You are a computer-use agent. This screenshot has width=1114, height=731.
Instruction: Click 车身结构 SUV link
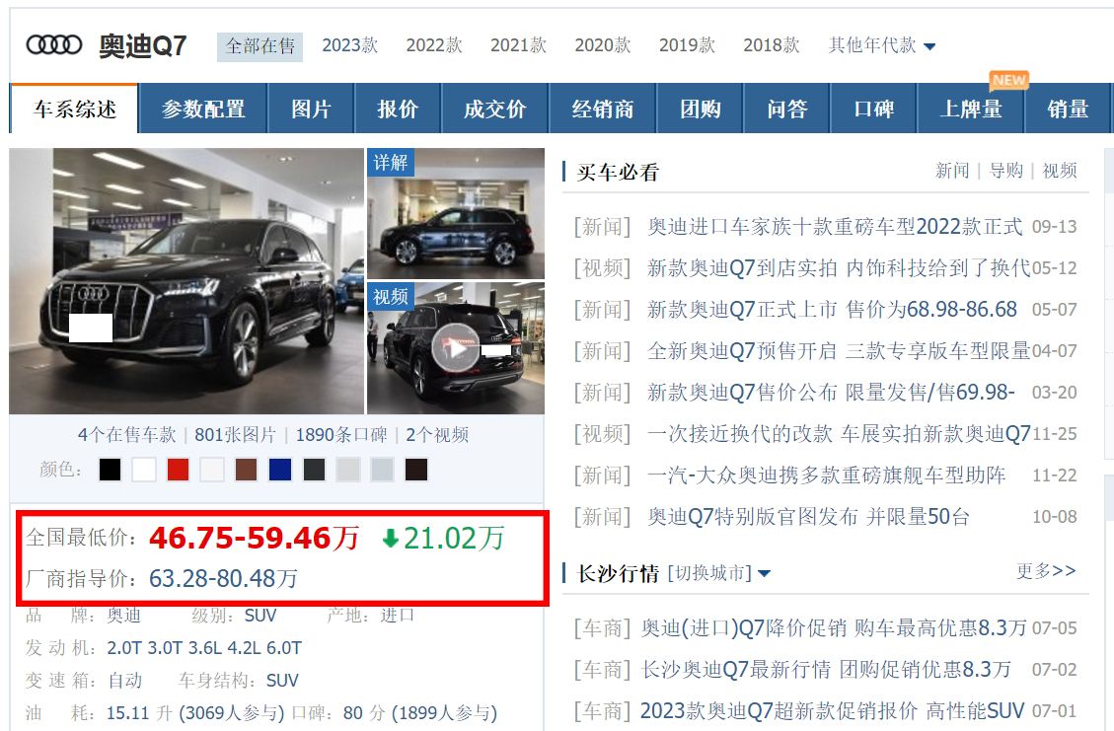[x=282, y=681]
